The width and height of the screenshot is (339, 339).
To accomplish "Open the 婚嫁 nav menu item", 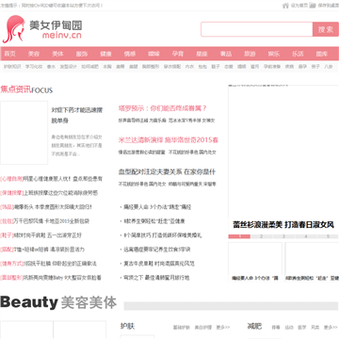I will 153,54.
